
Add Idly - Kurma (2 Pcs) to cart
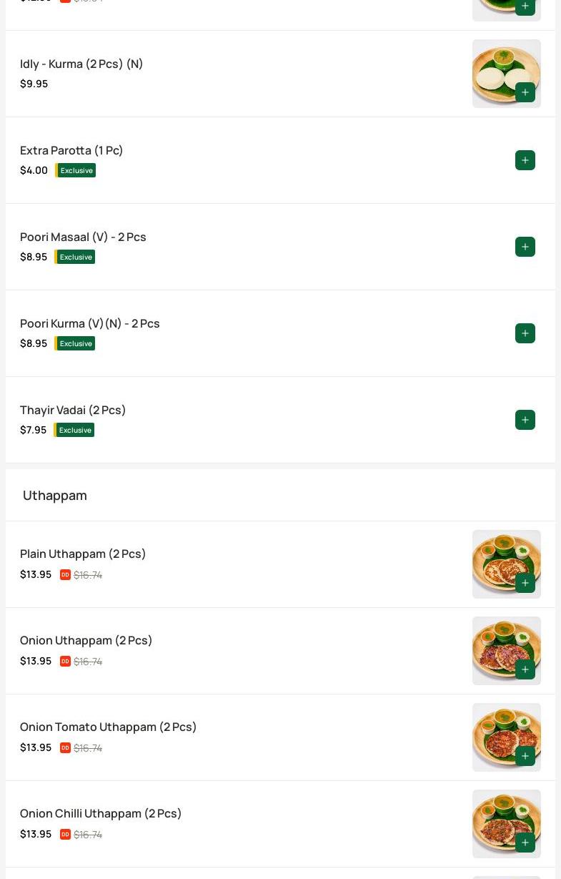[525, 92]
